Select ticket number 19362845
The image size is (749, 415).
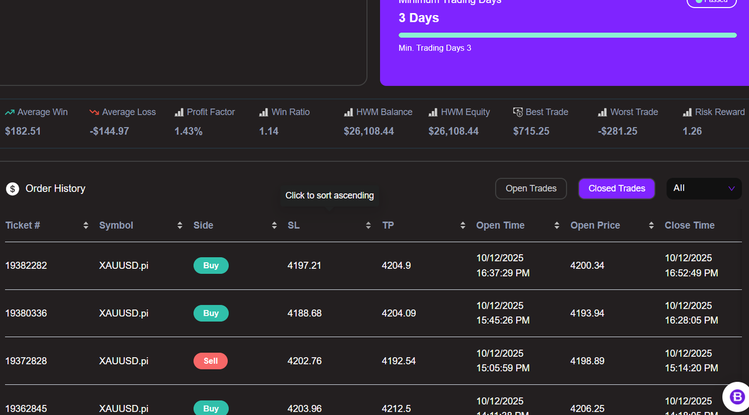pos(26,409)
